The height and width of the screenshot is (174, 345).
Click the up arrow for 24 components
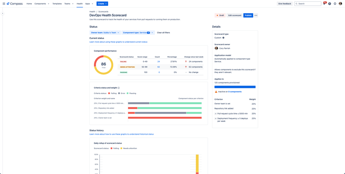(x=186, y=62)
